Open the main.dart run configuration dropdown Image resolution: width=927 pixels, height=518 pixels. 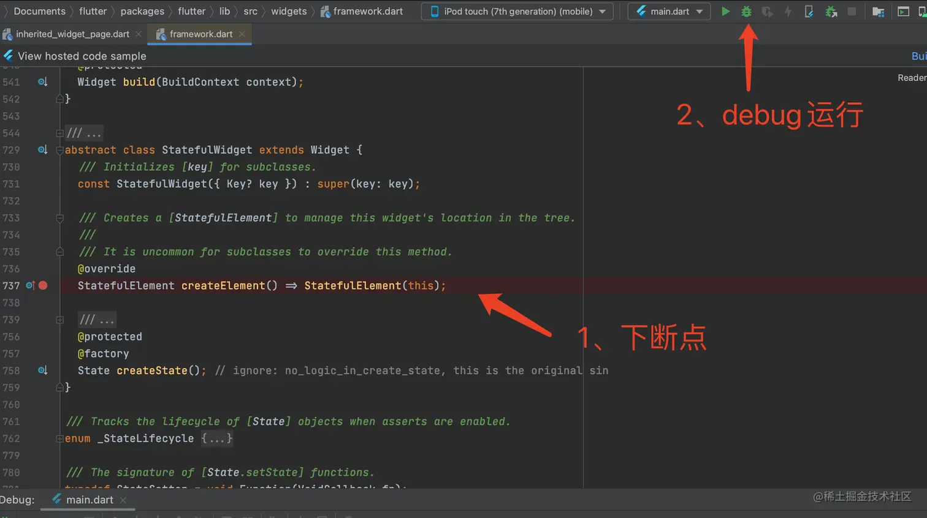(669, 11)
